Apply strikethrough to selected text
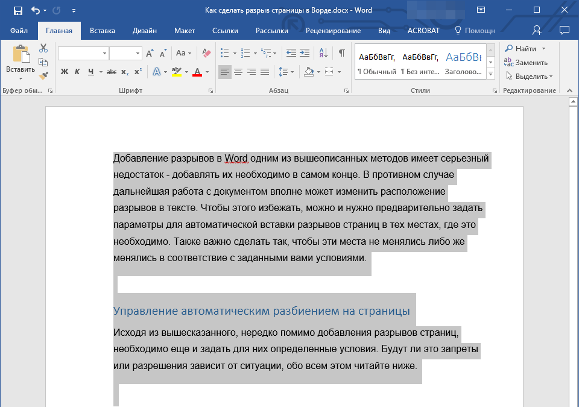579x407 pixels. [x=112, y=72]
